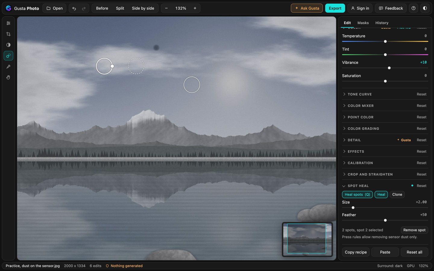Click the Feather slider handle
Viewport: 434px width, 271px height.
[385, 220]
